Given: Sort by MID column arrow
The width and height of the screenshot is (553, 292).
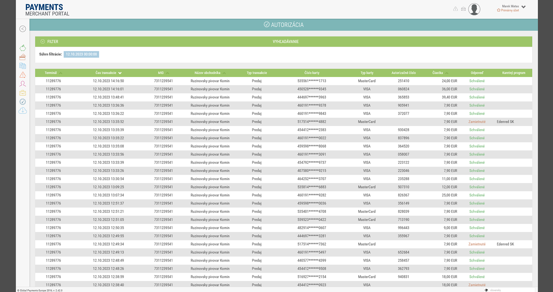Looking at the screenshot, I should tap(168, 73).
